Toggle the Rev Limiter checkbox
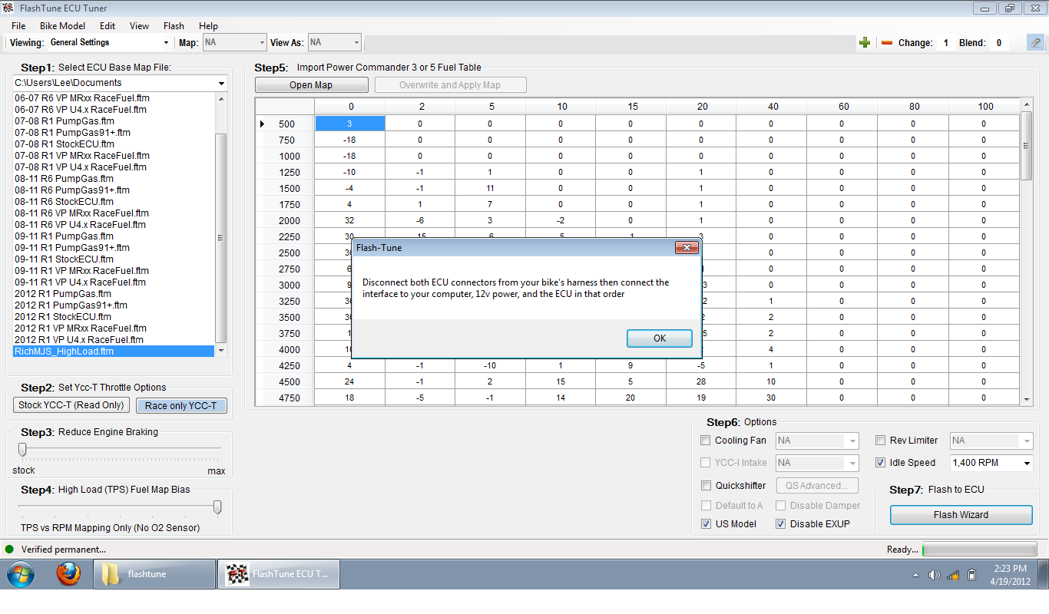Viewport: 1049px width, 614px height. pos(880,440)
